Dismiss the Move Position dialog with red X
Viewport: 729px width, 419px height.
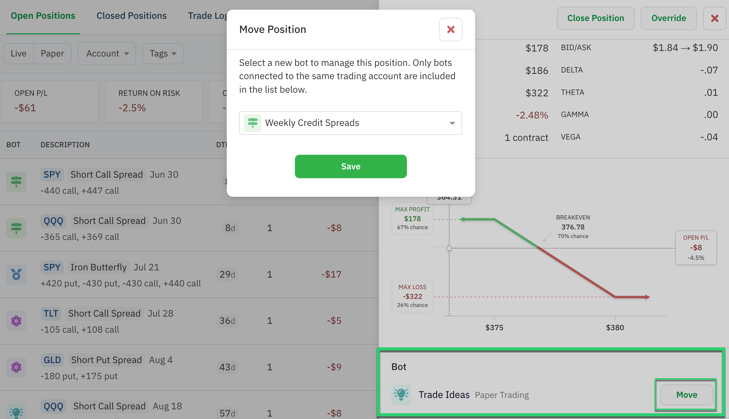click(x=450, y=29)
